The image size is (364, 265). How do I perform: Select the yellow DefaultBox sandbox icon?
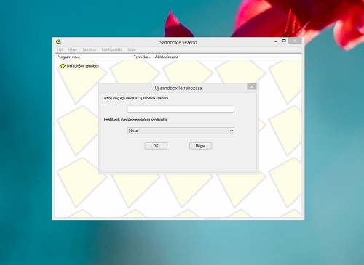pos(63,66)
